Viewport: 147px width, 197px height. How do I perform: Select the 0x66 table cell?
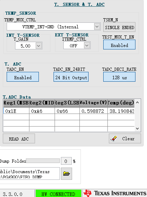pos(67,111)
